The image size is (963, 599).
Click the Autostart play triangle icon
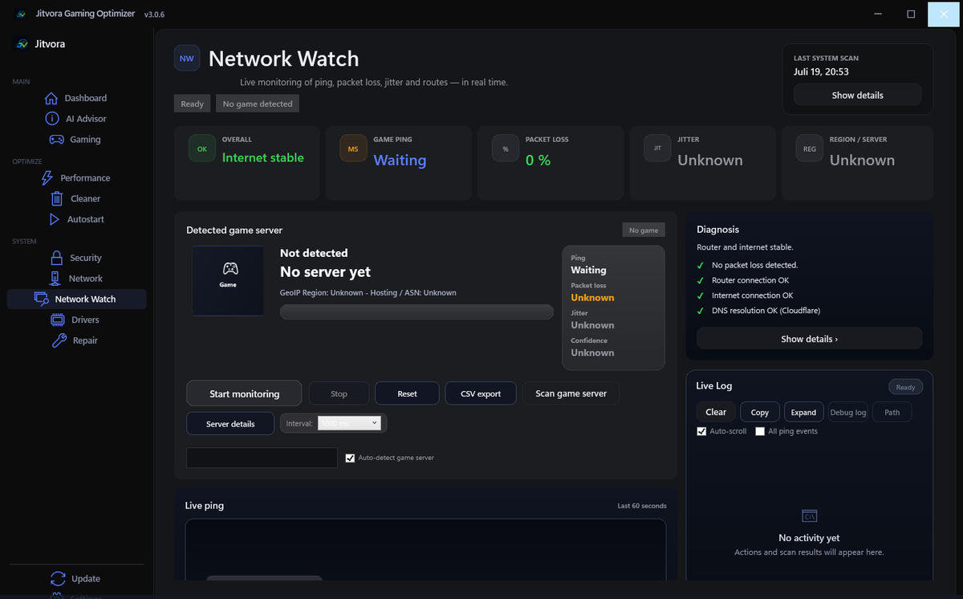tap(54, 219)
